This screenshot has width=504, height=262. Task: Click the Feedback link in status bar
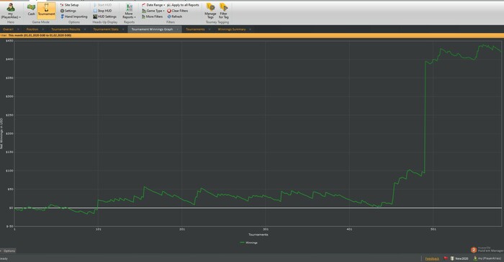pos(432,258)
